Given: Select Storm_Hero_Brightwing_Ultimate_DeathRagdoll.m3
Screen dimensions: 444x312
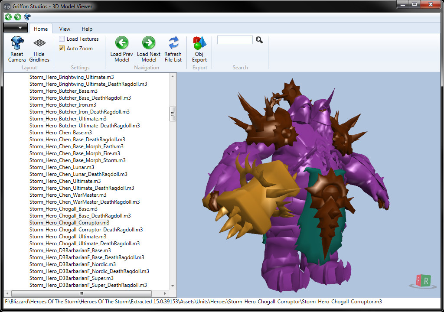Looking at the screenshot, I should (88, 84).
